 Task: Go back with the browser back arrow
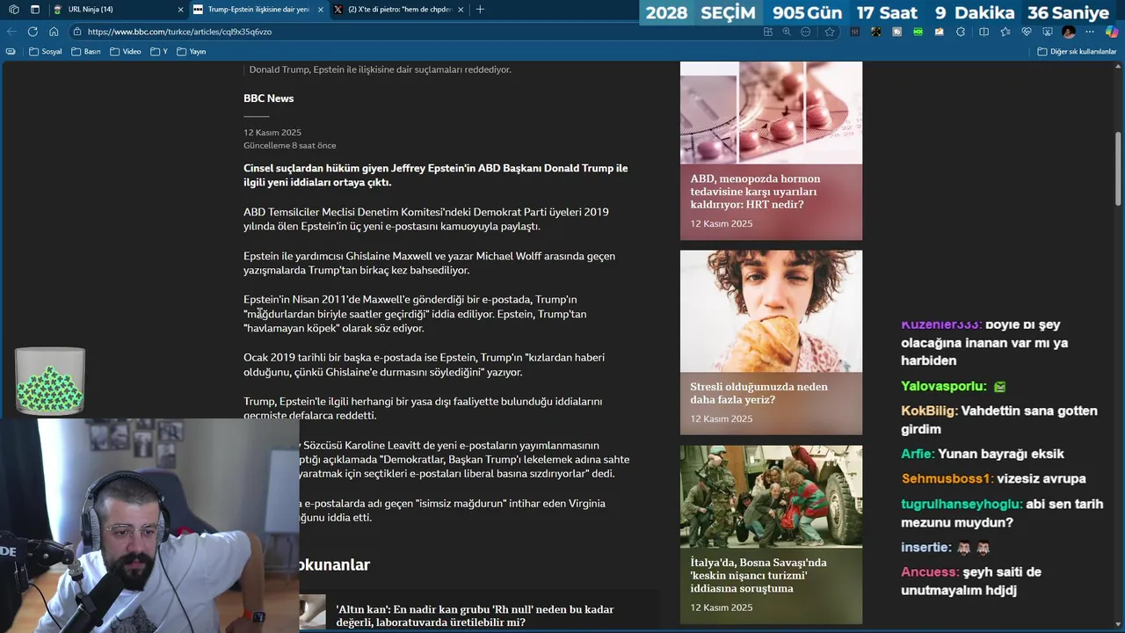[11, 32]
